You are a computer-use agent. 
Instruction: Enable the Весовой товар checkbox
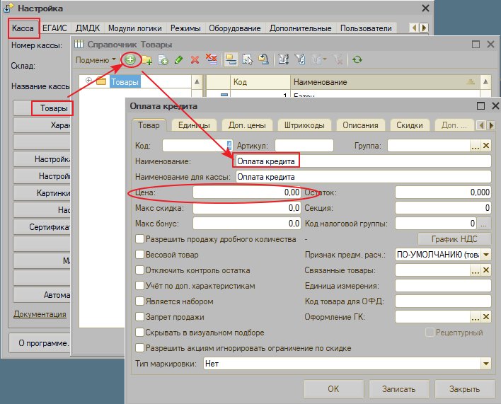tap(139, 255)
